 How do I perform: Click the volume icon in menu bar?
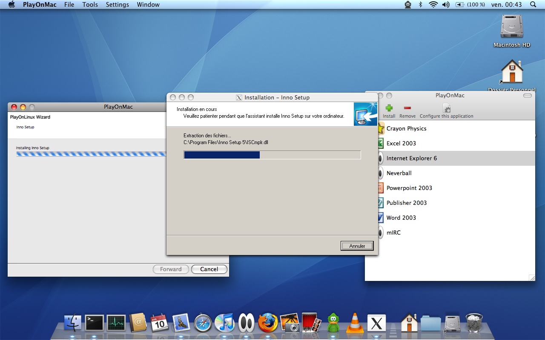(446, 5)
